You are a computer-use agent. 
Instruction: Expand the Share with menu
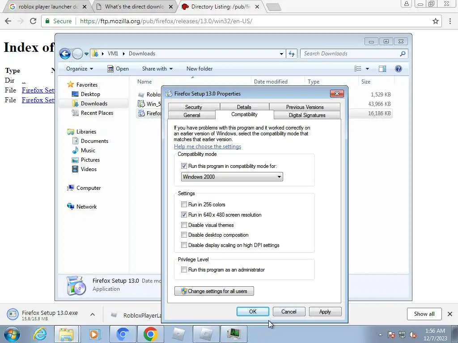157,69
